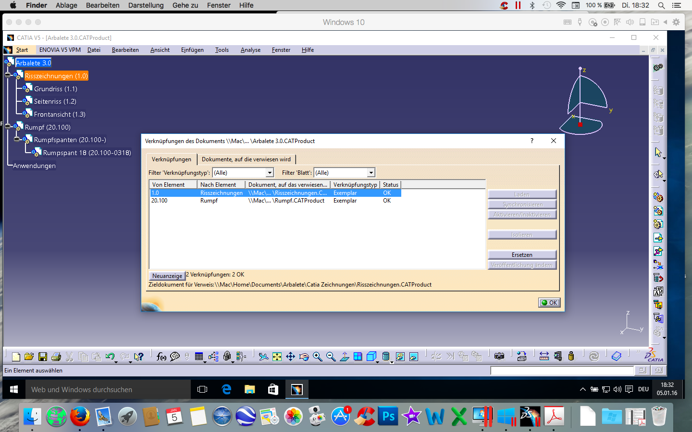
Task: Open Filter 'Verknüpfungstyp' dropdown
Action: coord(270,173)
